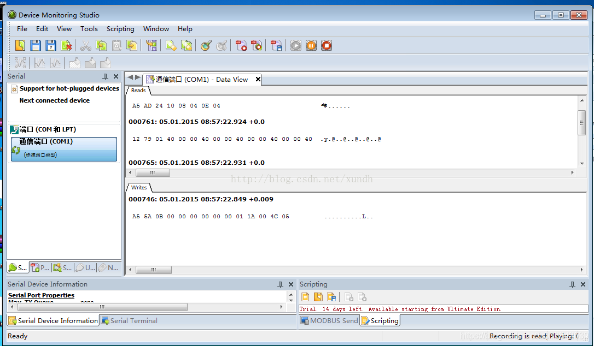The image size is (594, 346).
Task: Close the Scripting panel
Action: click(583, 284)
